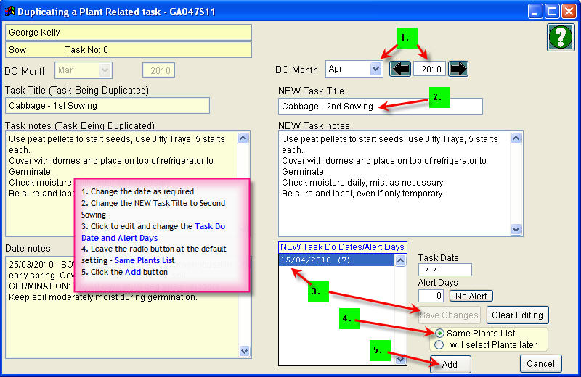Select the 15/04/2010 (7) date entry

(336, 260)
